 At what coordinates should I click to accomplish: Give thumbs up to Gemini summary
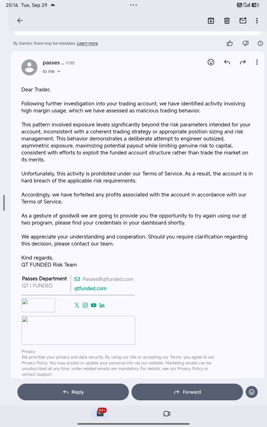tap(230, 43)
